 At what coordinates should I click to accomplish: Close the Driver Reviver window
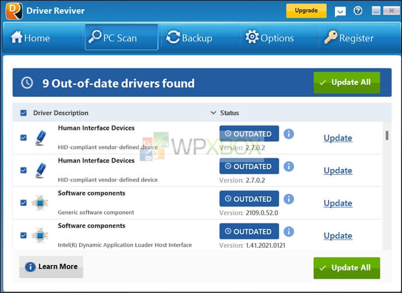click(x=392, y=10)
